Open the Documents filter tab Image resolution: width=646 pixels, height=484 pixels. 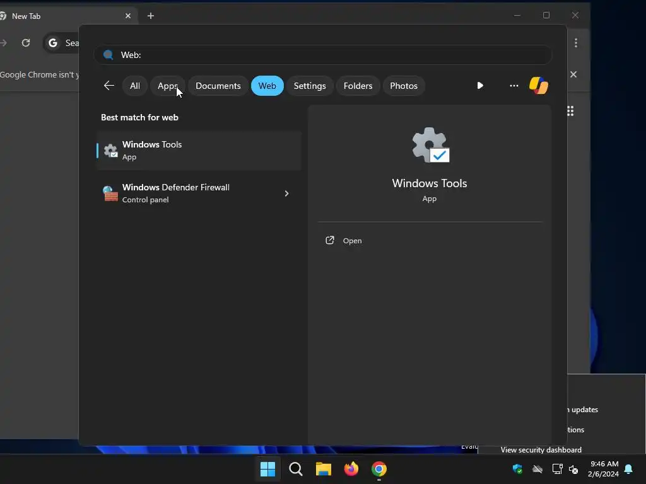pos(218,86)
